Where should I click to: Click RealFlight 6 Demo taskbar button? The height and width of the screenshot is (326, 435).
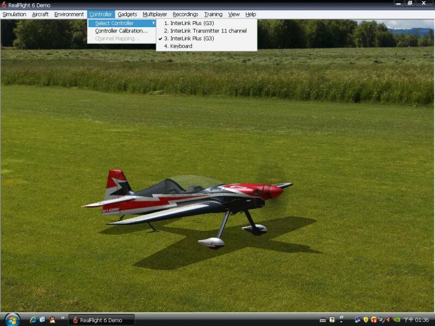(102, 320)
